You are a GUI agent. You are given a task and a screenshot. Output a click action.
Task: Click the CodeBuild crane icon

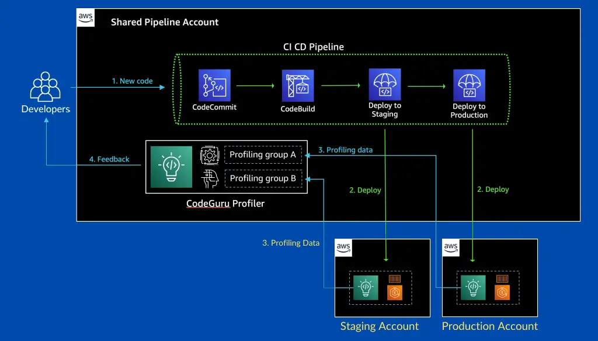298,85
